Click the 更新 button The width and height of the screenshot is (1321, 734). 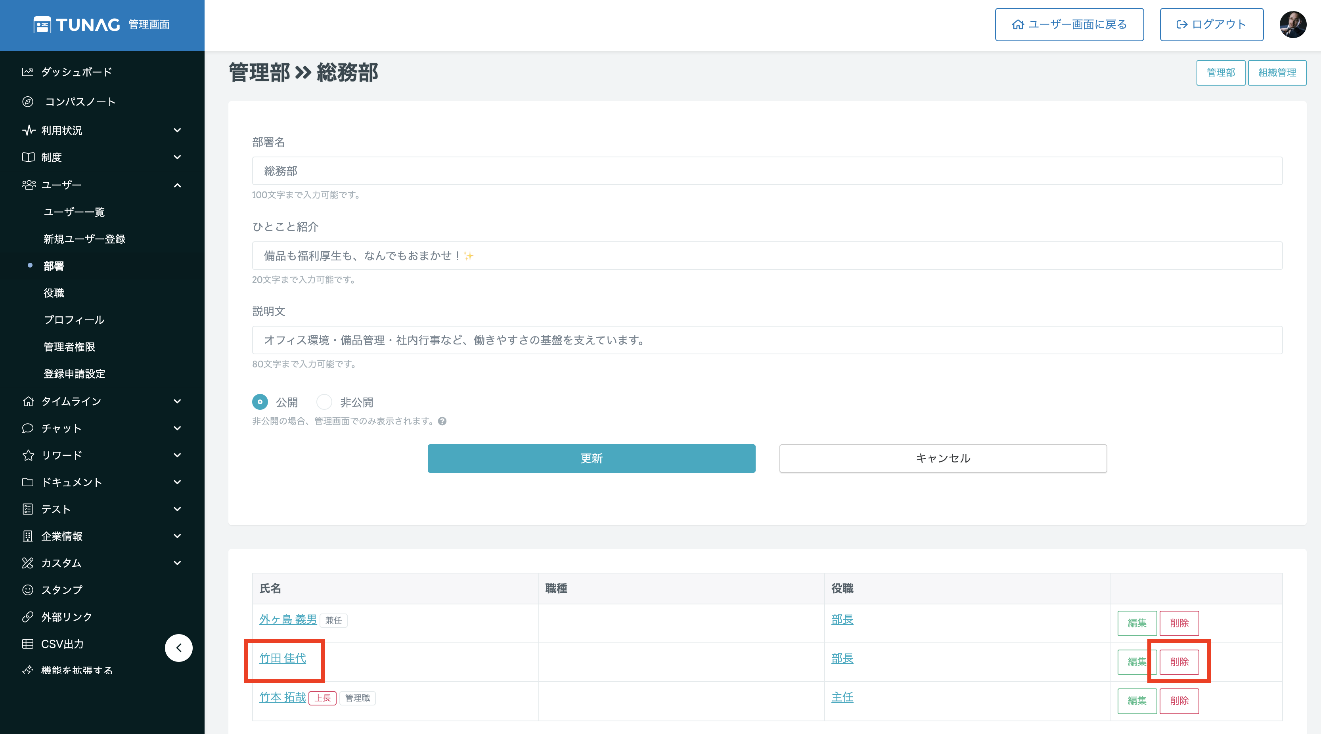(x=591, y=458)
